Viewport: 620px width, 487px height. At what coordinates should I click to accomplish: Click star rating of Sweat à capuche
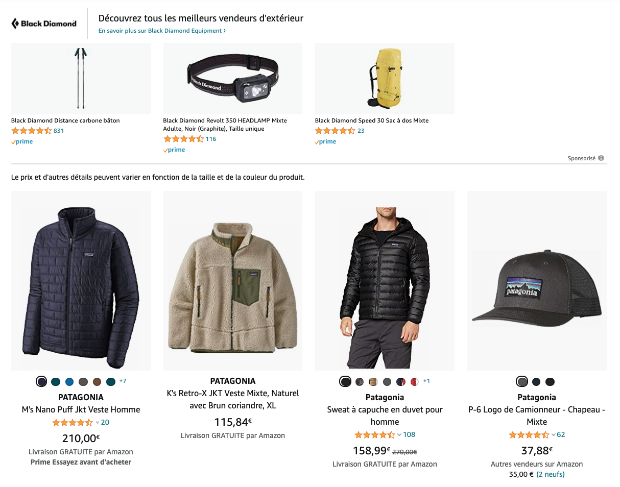375,435
